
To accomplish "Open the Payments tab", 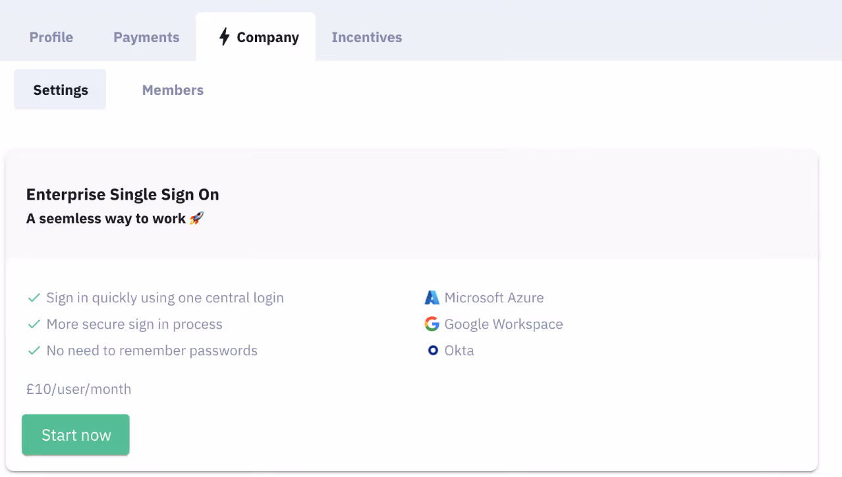I will [x=146, y=37].
